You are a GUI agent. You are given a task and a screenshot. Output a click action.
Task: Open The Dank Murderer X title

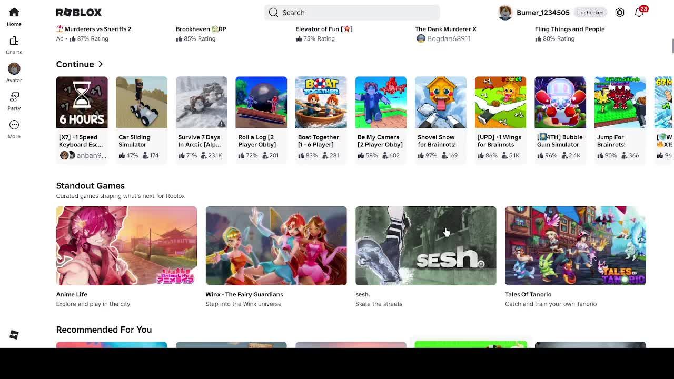pos(445,29)
